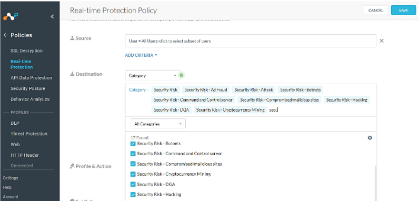419x202 pixels.
Task: Open the All Categories filter dropdown
Action: [158, 124]
